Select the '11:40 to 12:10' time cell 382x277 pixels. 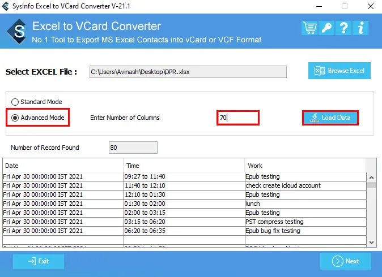[x=184, y=185]
